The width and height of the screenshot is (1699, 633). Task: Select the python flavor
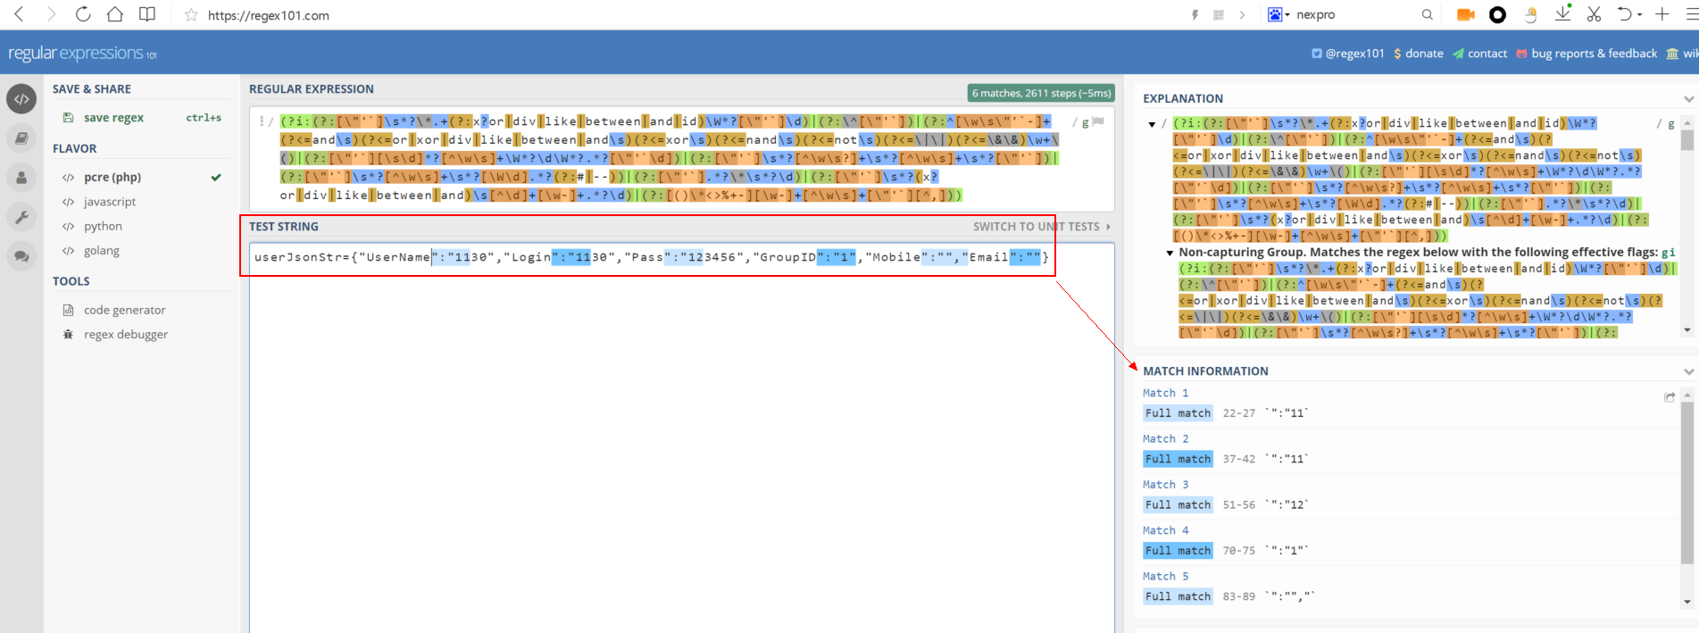click(103, 227)
